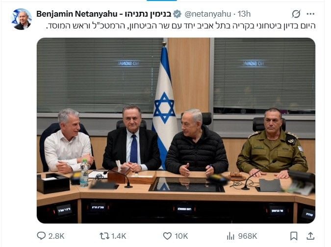Share the tweet via the upload arrow icon
Viewport: 331px width, 247px height.
click(x=310, y=236)
